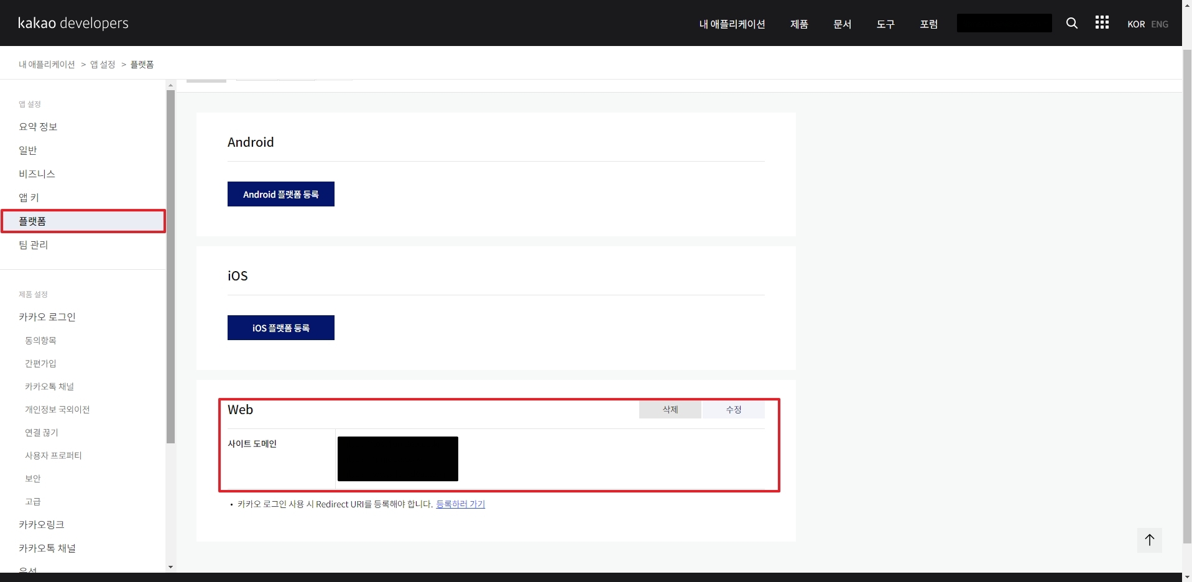Open 카카오링크 in sidebar

pos(41,525)
